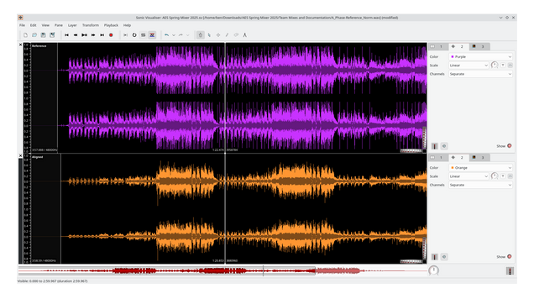Select the Navigate hand tool
This screenshot has height=304, width=534.
[200, 35]
